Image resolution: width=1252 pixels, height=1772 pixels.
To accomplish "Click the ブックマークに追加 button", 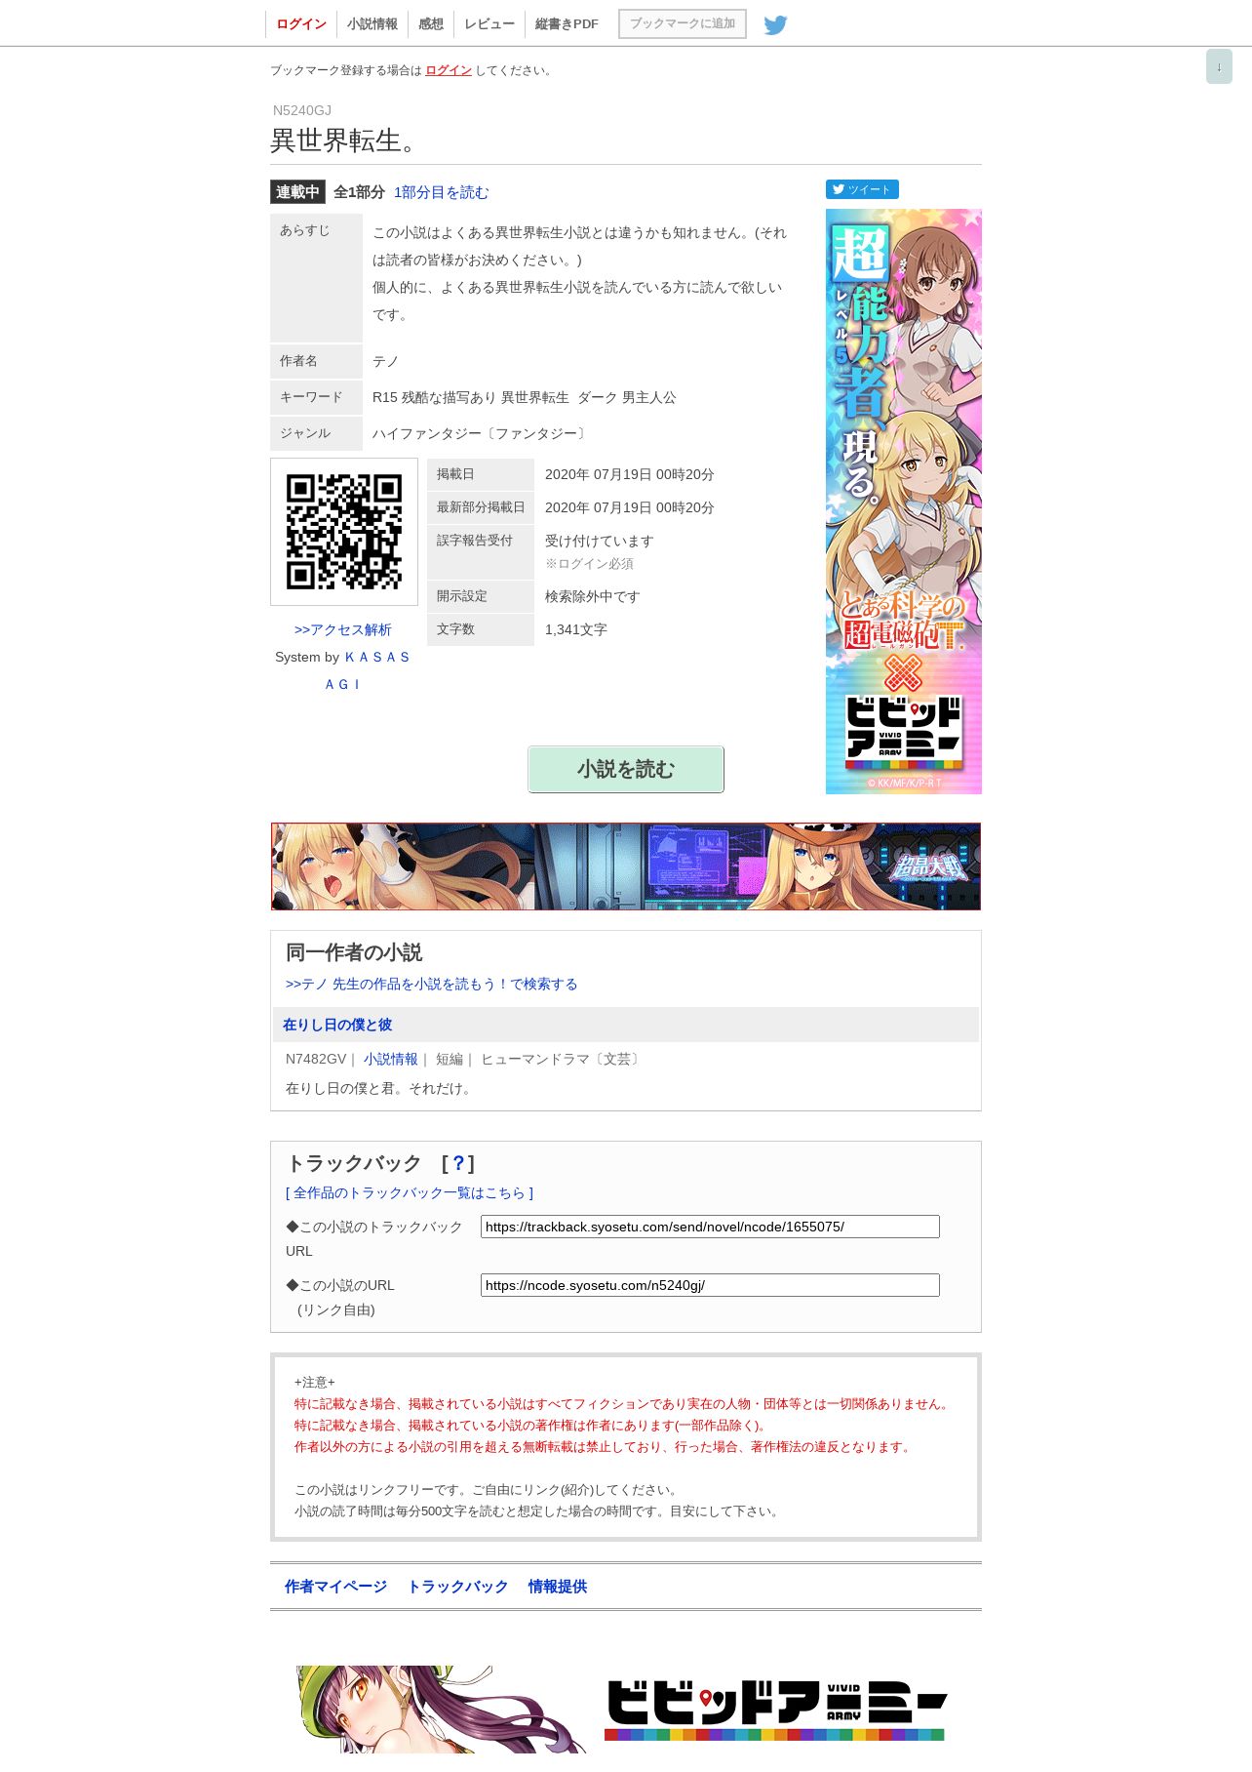I will pos(683,23).
